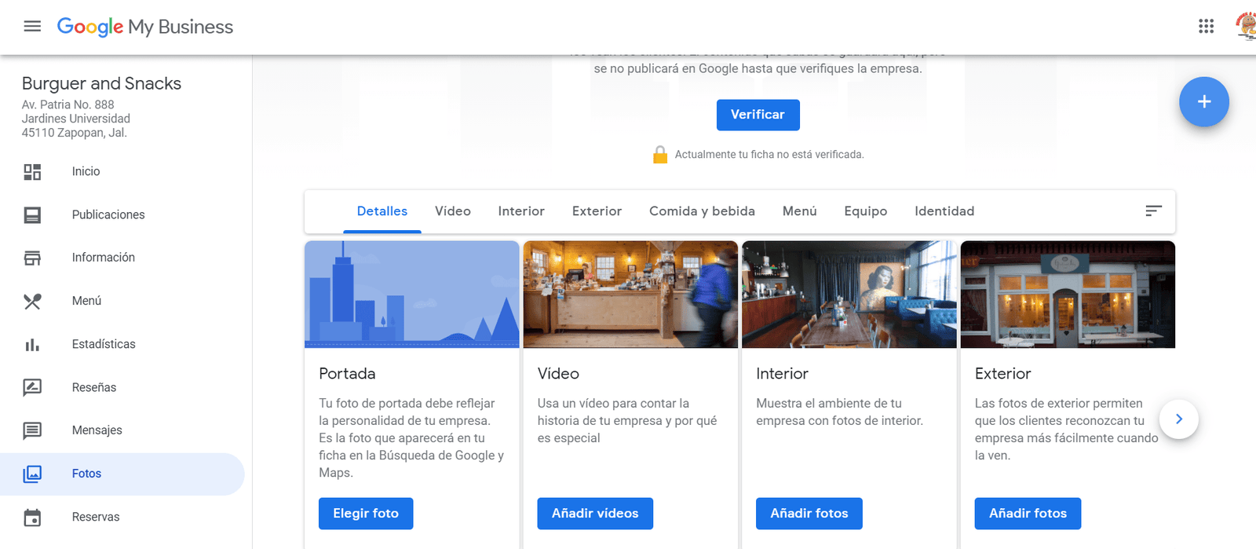The height and width of the screenshot is (549, 1256).
Task: Click the Exterior card storefront photo
Action: coord(1068,295)
